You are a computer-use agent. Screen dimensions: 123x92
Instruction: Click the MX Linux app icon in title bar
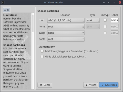[3, 2]
